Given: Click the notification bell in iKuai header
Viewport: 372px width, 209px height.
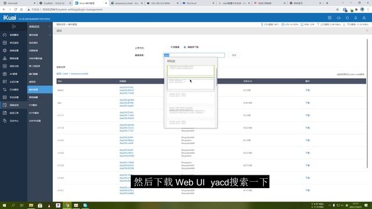Looking at the screenshot, I should pyautogui.click(x=356, y=18).
